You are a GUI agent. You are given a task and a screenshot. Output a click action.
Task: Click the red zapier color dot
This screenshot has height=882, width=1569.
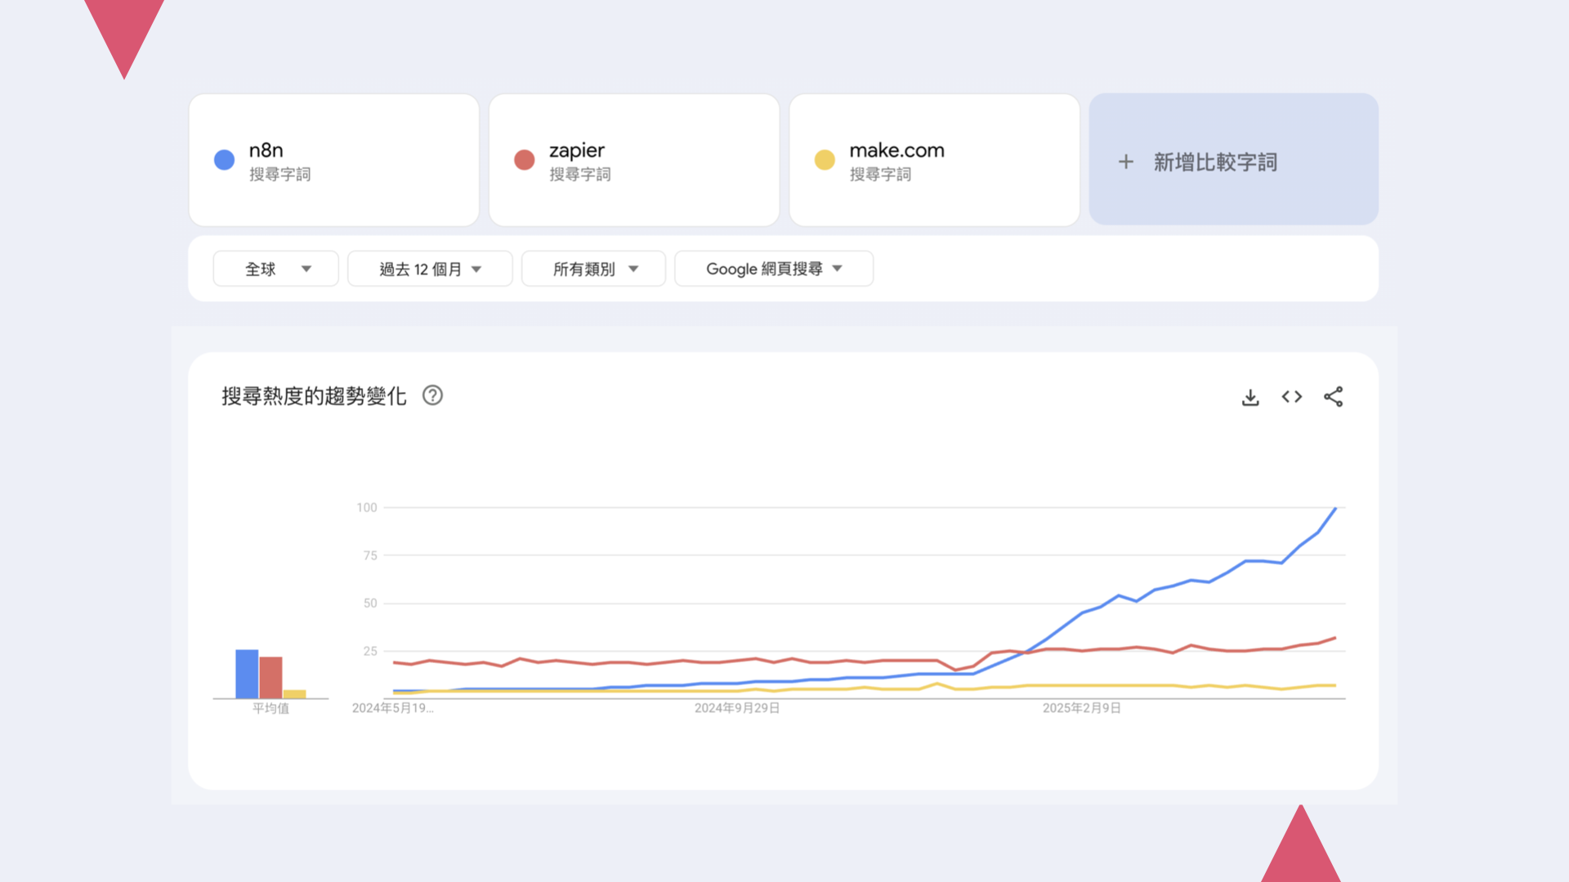525,160
